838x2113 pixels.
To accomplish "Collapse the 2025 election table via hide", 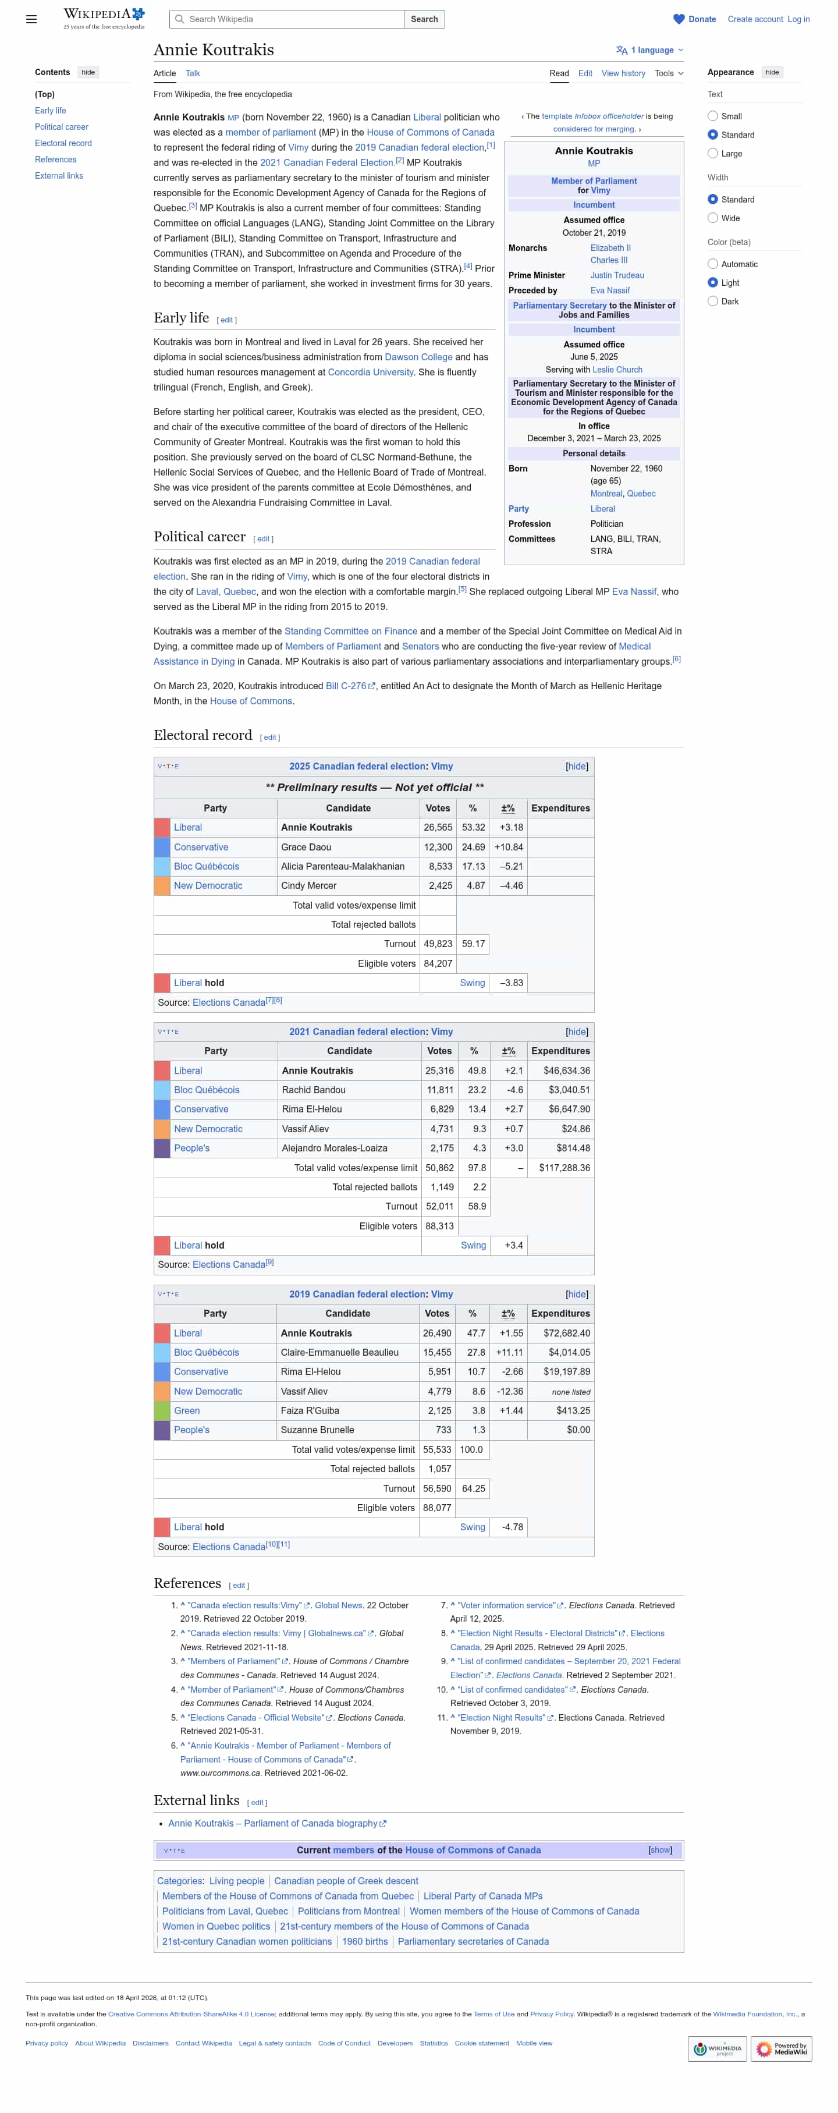I will 577,766.
